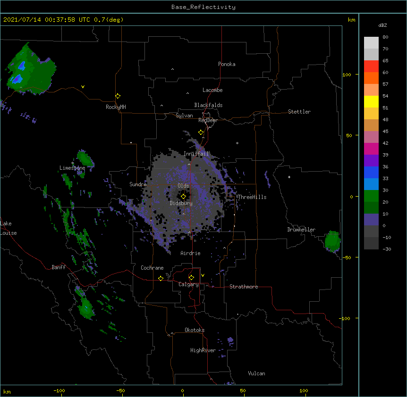Click the RockyMH label
The height and width of the screenshot is (397, 407).
[116, 107]
